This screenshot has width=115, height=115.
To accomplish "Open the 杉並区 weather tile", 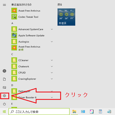I will tap(66, 17).
